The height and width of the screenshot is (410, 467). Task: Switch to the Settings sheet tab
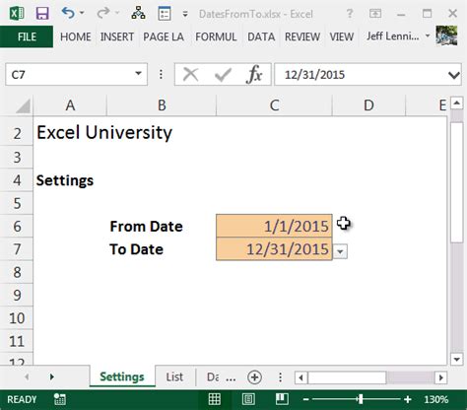(x=122, y=376)
